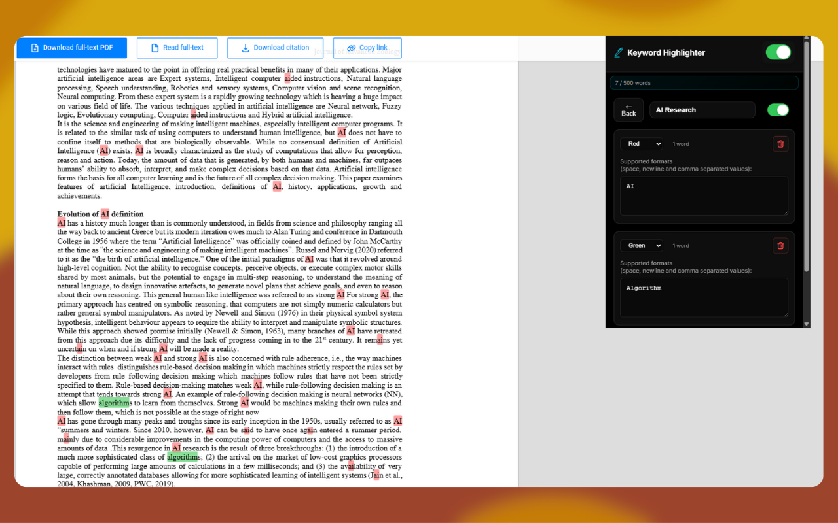This screenshot has height=523, width=838.
Task: Click the 'Keyword Highlighter' title text
Action: [x=666, y=53]
